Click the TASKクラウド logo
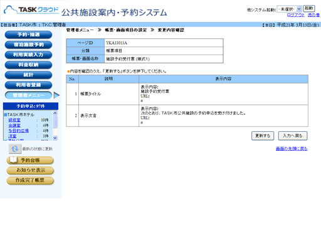The image size is (321, 241). click(x=31, y=10)
